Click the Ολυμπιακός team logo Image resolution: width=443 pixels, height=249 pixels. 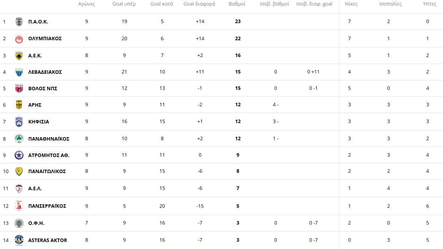(x=19, y=39)
